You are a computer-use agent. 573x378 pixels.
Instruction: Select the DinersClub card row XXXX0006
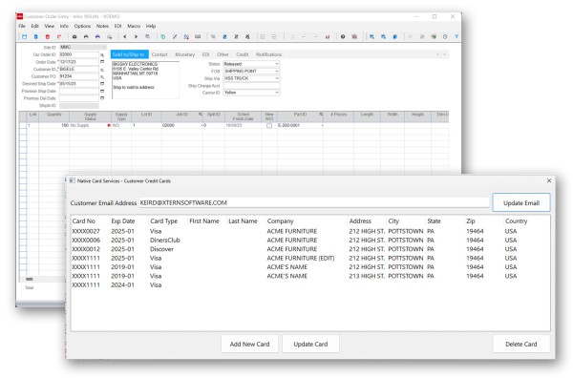[309, 241]
